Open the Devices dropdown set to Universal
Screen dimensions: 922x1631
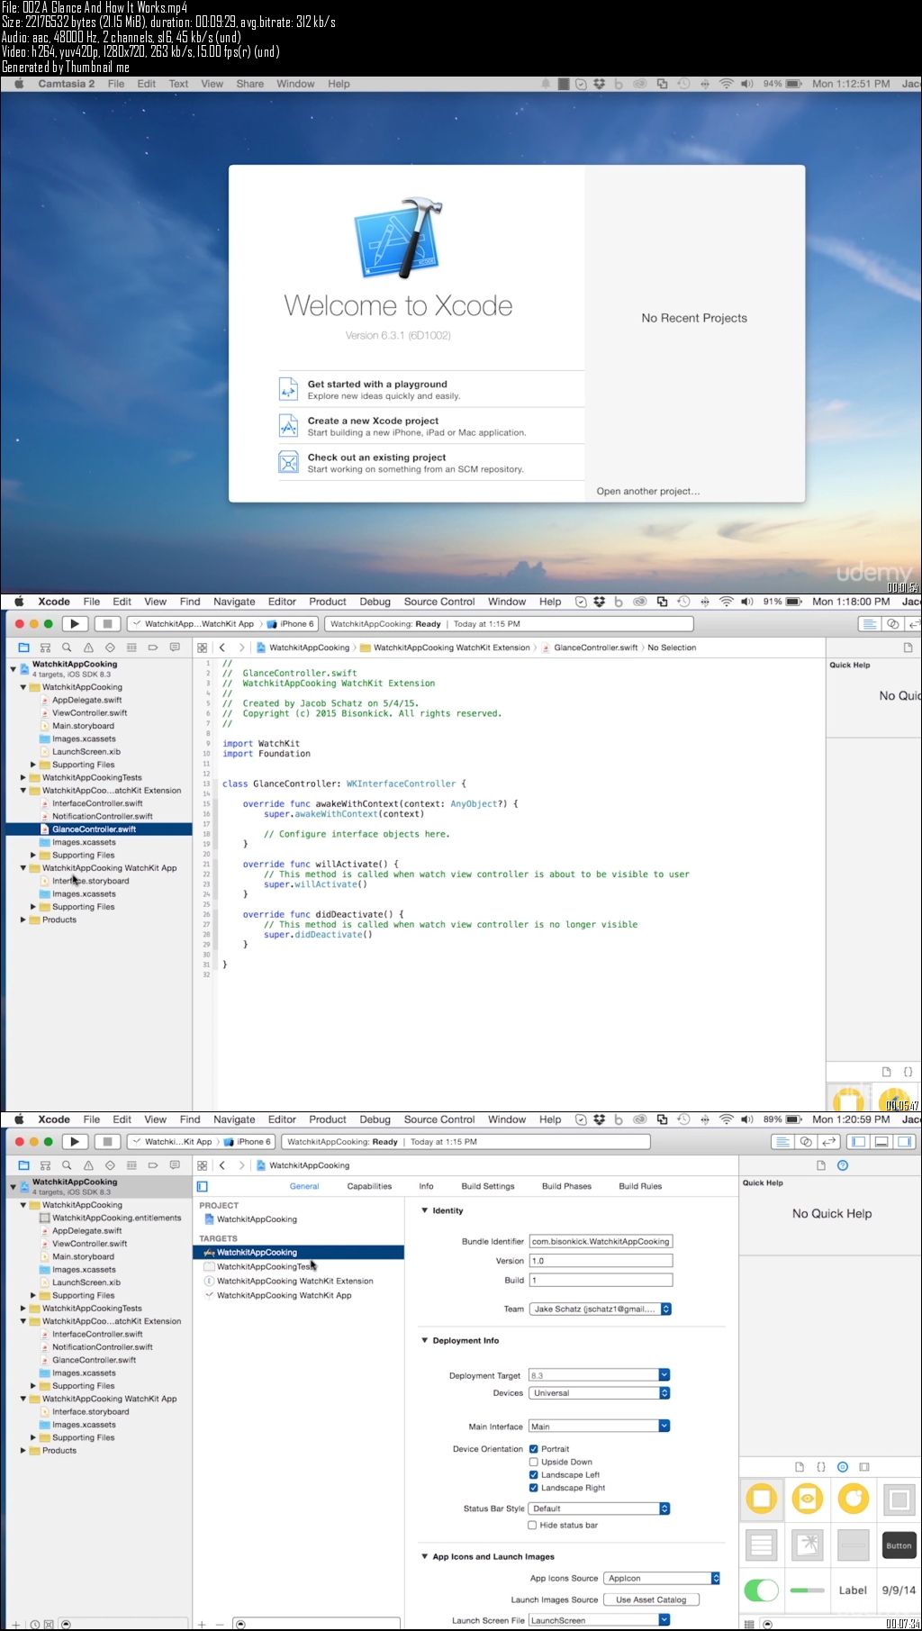pos(600,1392)
